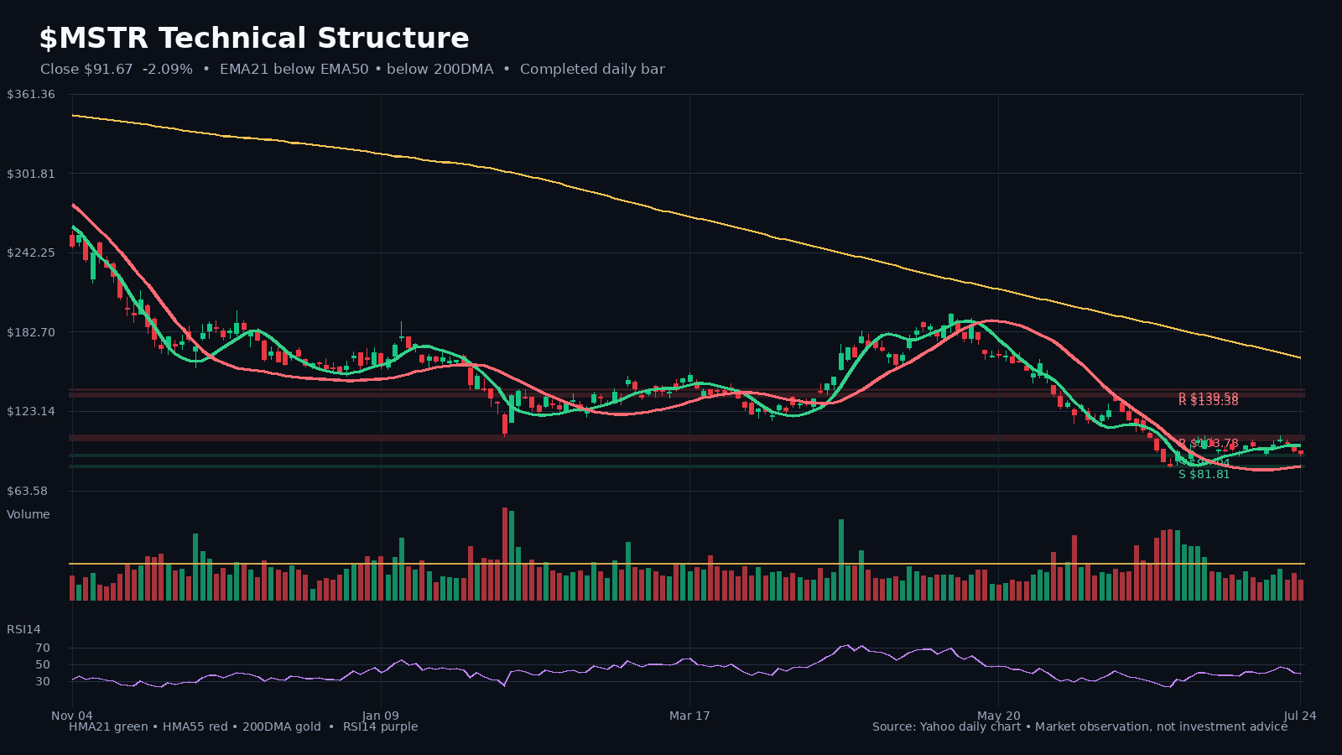Click the "-2.09%" daily change figure
The image size is (1342, 755).
(168, 70)
